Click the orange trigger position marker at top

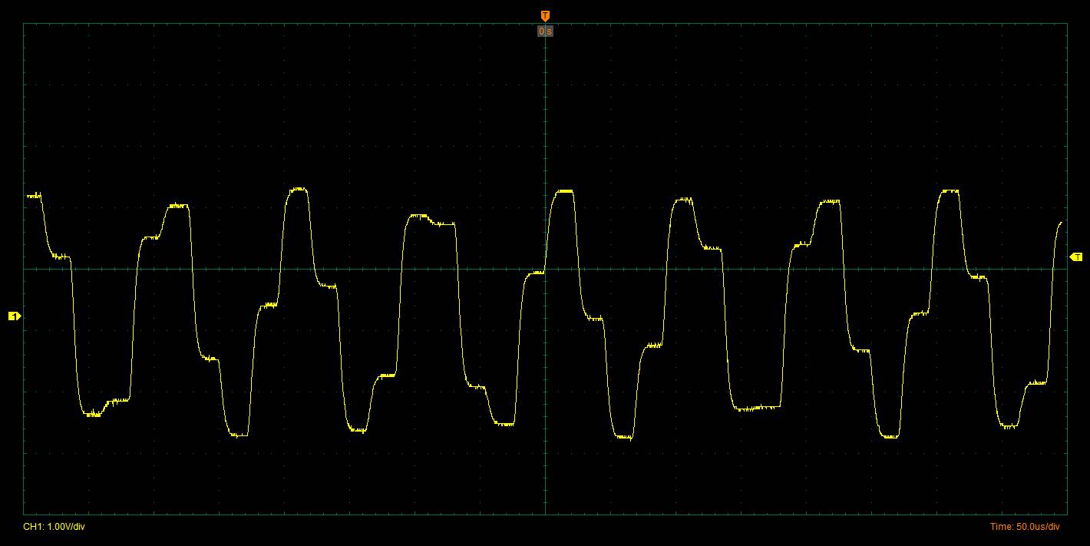[x=545, y=15]
